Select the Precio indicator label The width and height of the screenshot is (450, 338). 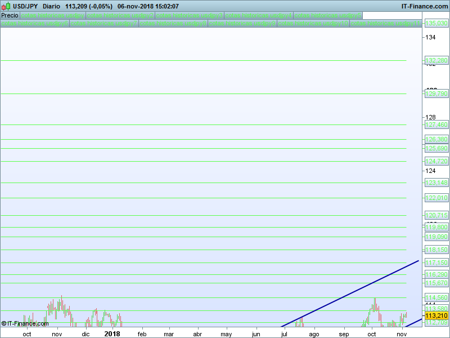click(x=10, y=15)
